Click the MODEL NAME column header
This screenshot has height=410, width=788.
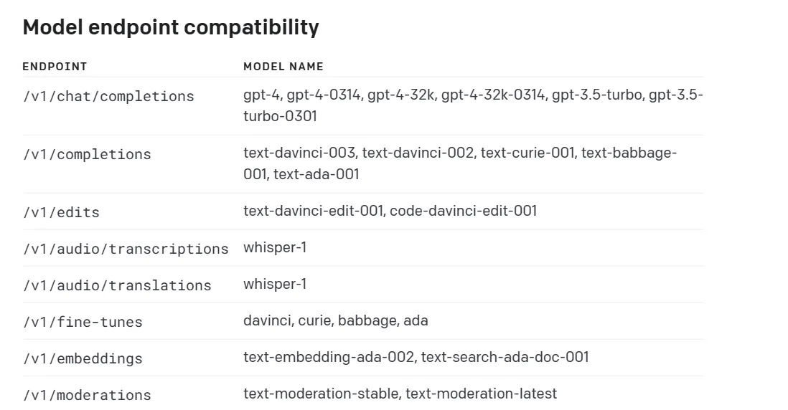click(x=283, y=67)
